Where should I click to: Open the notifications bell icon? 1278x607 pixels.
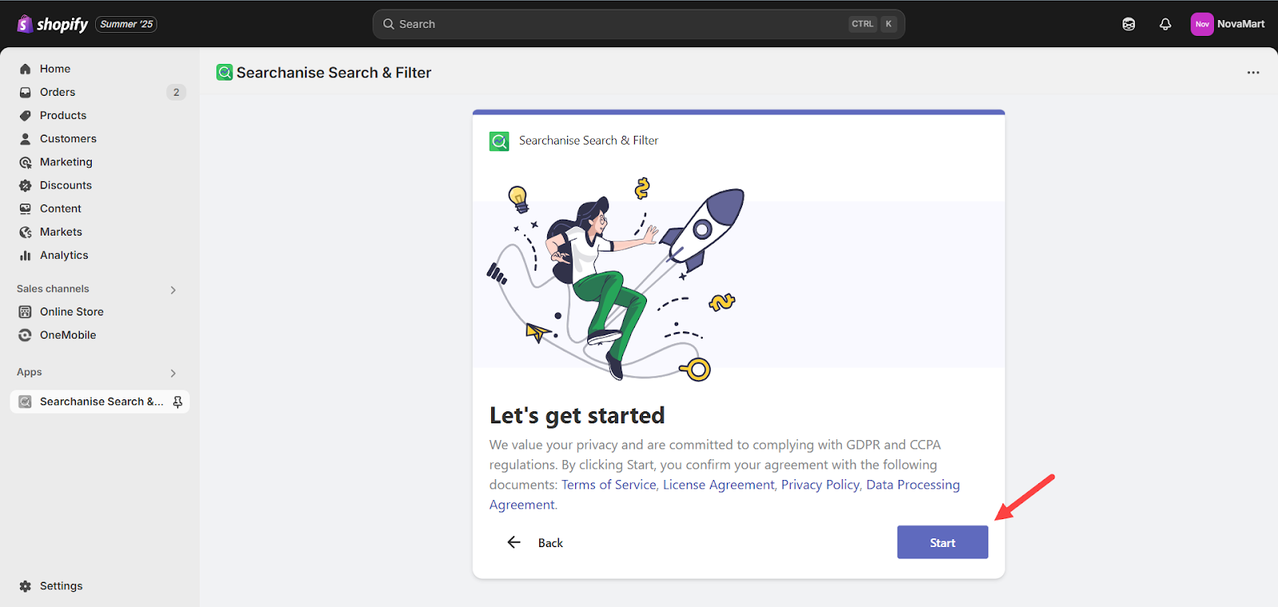pos(1165,24)
